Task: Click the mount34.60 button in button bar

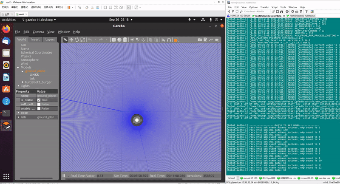Action: [x=305, y=178]
